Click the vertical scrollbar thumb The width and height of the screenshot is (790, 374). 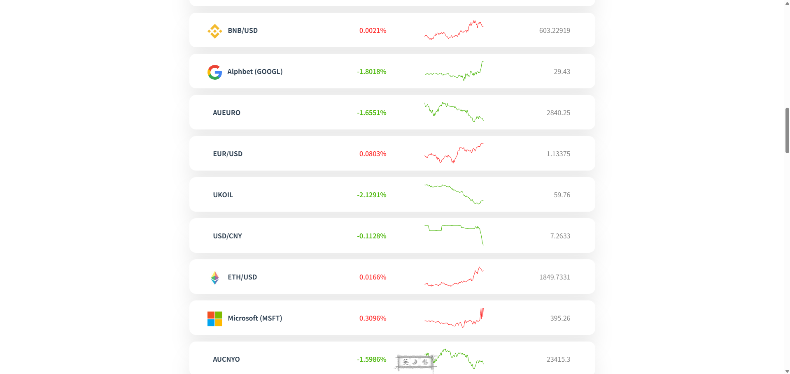tap(787, 130)
